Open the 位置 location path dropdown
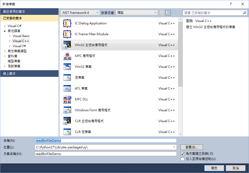The image size is (249, 173). [174, 147]
